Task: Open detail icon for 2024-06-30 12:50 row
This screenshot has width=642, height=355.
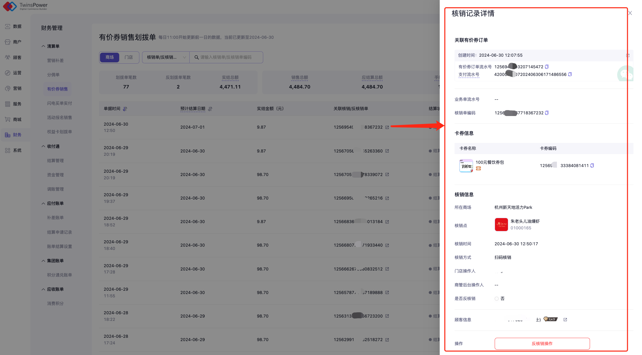Action: [x=387, y=127]
